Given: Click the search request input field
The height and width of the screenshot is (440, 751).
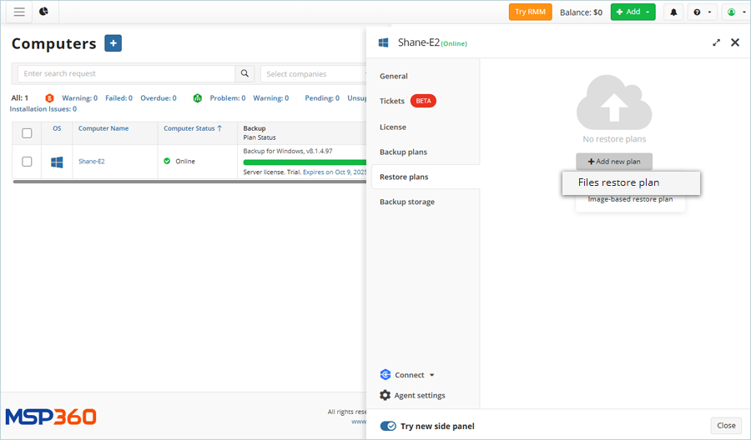Looking at the screenshot, I should pos(126,74).
